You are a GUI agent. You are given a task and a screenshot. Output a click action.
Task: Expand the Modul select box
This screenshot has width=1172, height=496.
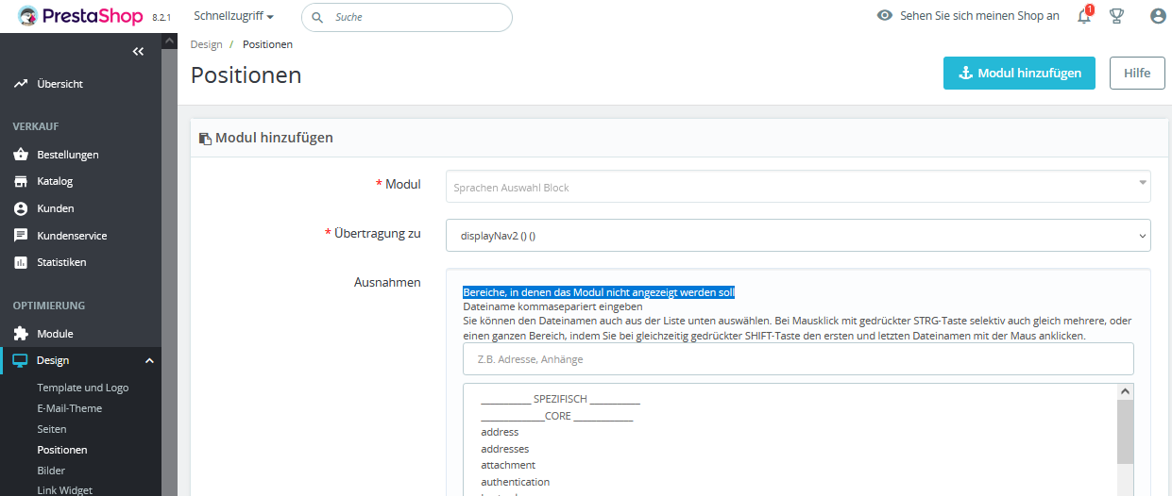[798, 187]
